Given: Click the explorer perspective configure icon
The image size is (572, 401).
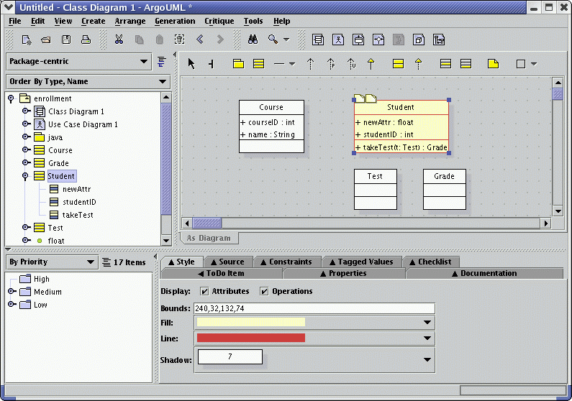Looking at the screenshot, I should click(x=162, y=62).
